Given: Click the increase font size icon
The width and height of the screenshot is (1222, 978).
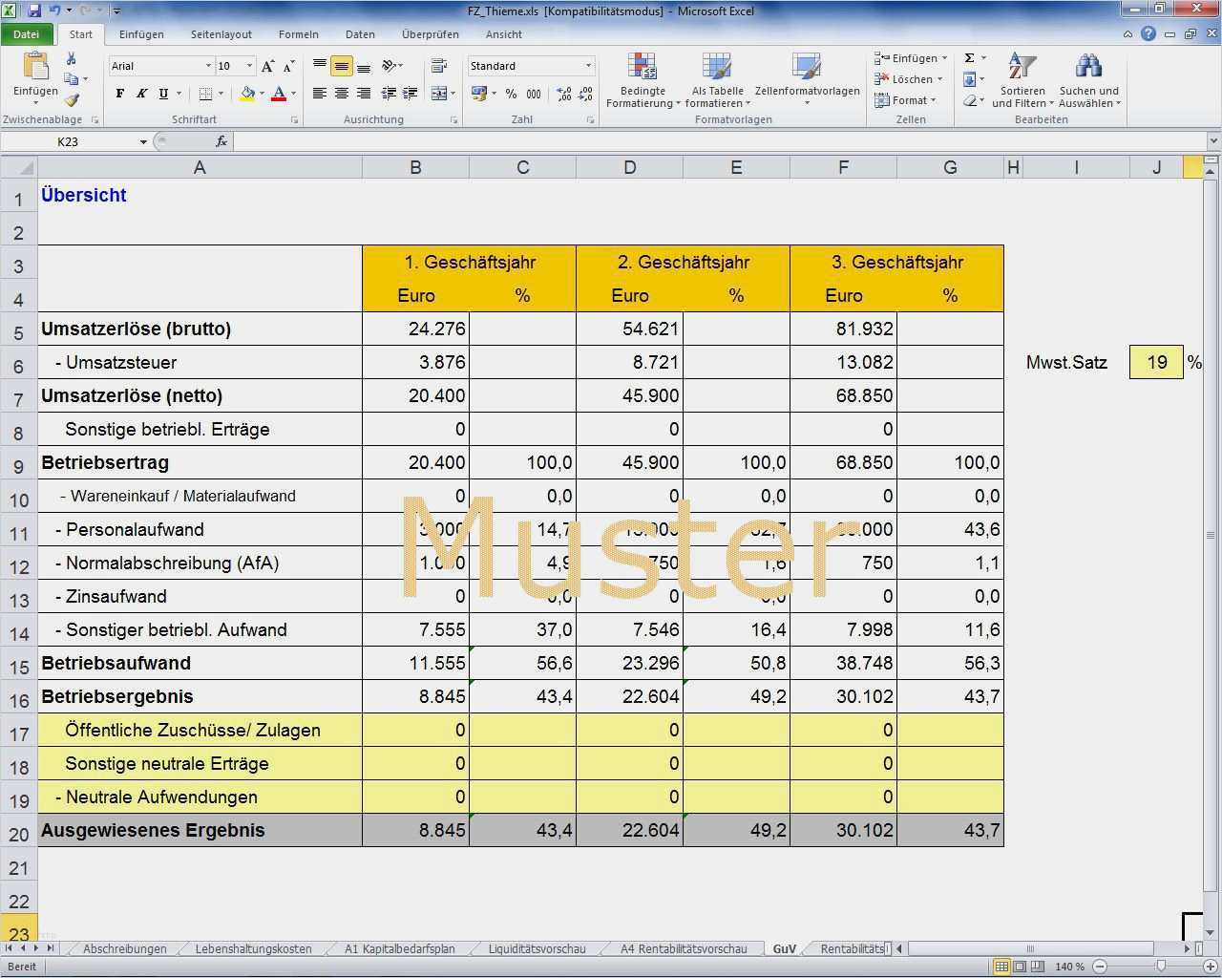Looking at the screenshot, I should tap(268, 66).
